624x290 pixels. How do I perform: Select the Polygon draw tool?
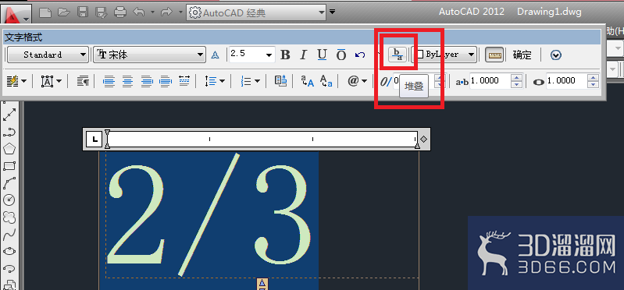click(x=9, y=149)
